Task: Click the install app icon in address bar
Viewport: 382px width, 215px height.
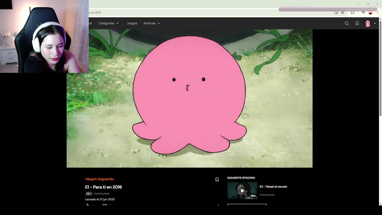Action: point(336,13)
